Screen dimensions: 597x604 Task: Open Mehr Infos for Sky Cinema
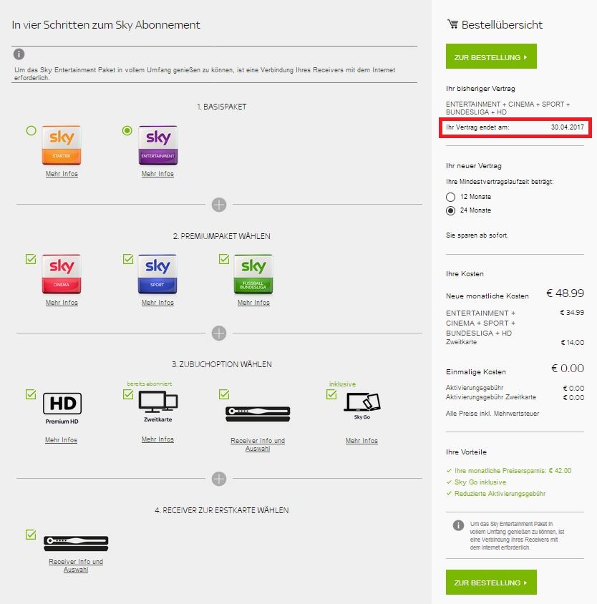pos(62,303)
